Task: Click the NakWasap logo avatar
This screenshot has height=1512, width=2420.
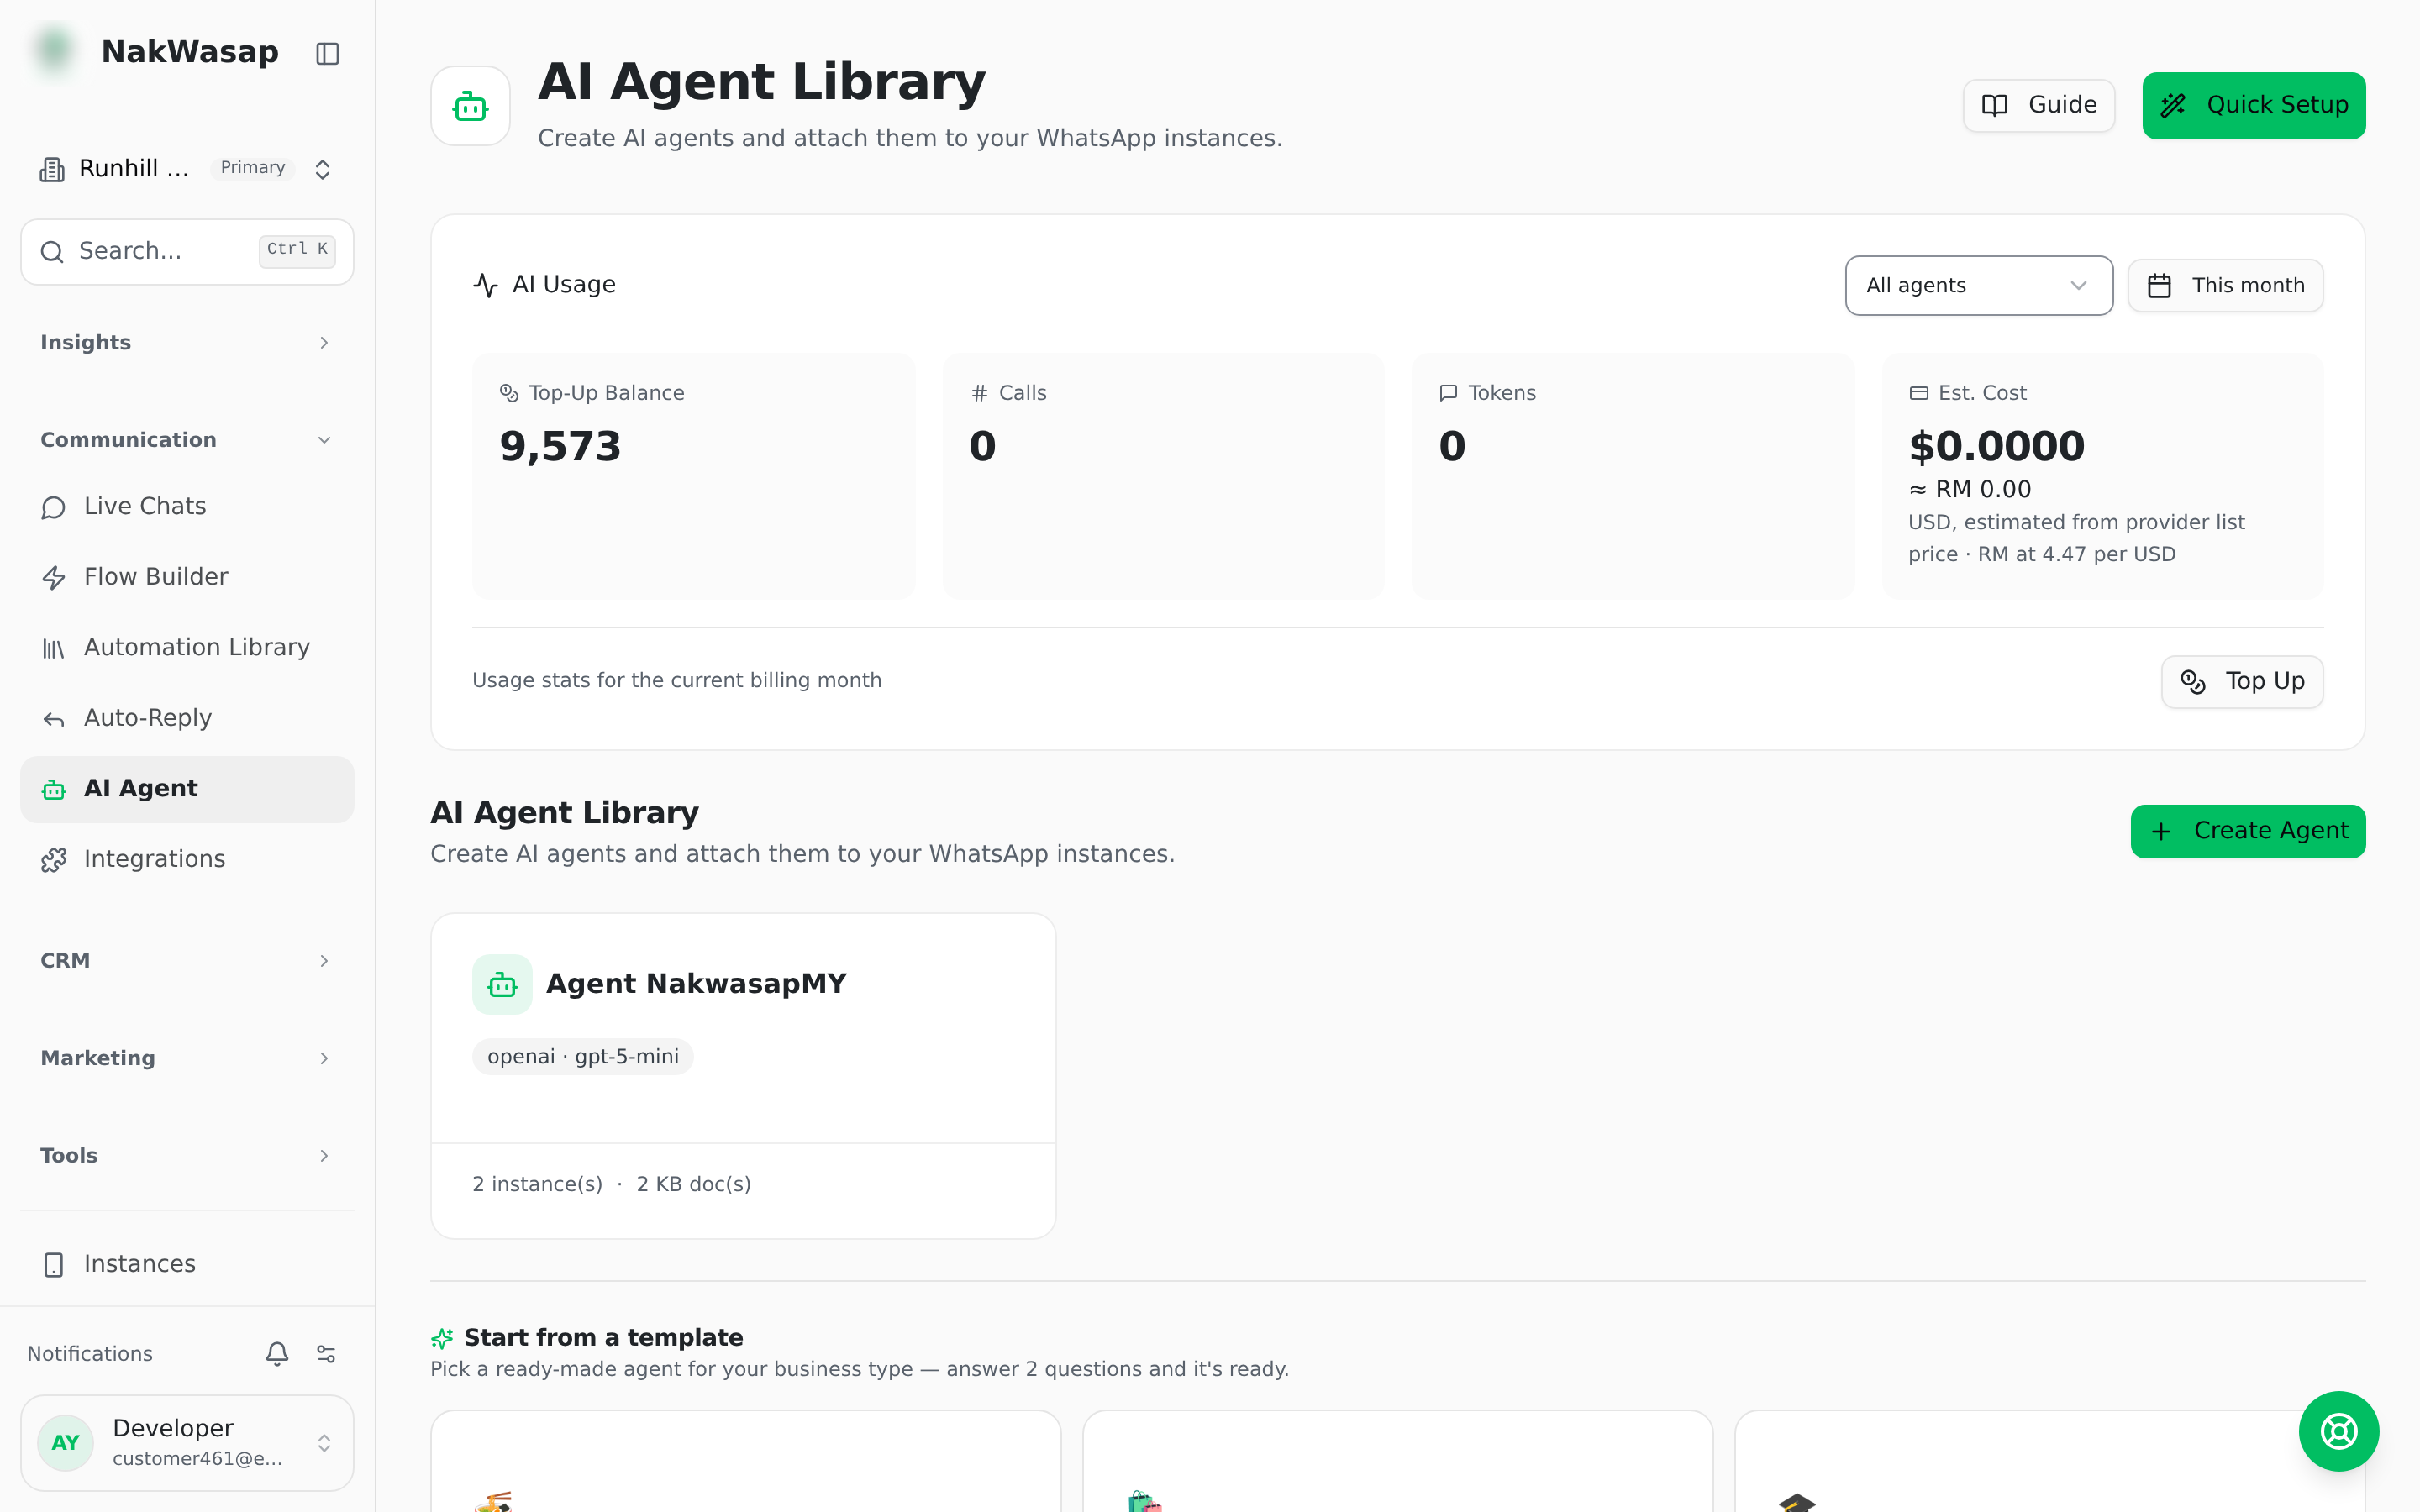Action: (x=55, y=51)
